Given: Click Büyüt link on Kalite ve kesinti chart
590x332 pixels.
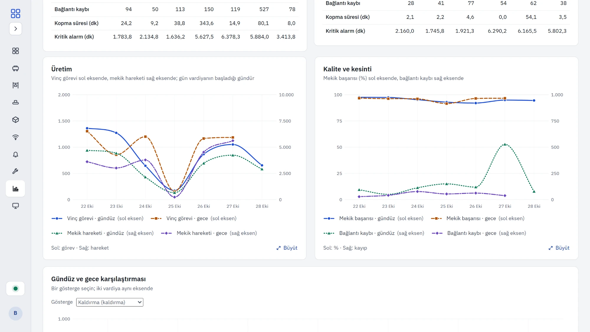Looking at the screenshot, I should click(x=559, y=248).
